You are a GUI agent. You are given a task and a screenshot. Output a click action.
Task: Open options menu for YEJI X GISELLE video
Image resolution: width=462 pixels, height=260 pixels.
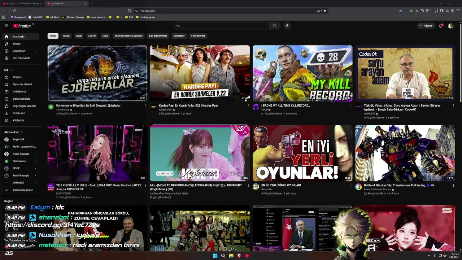(x=146, y=186)
